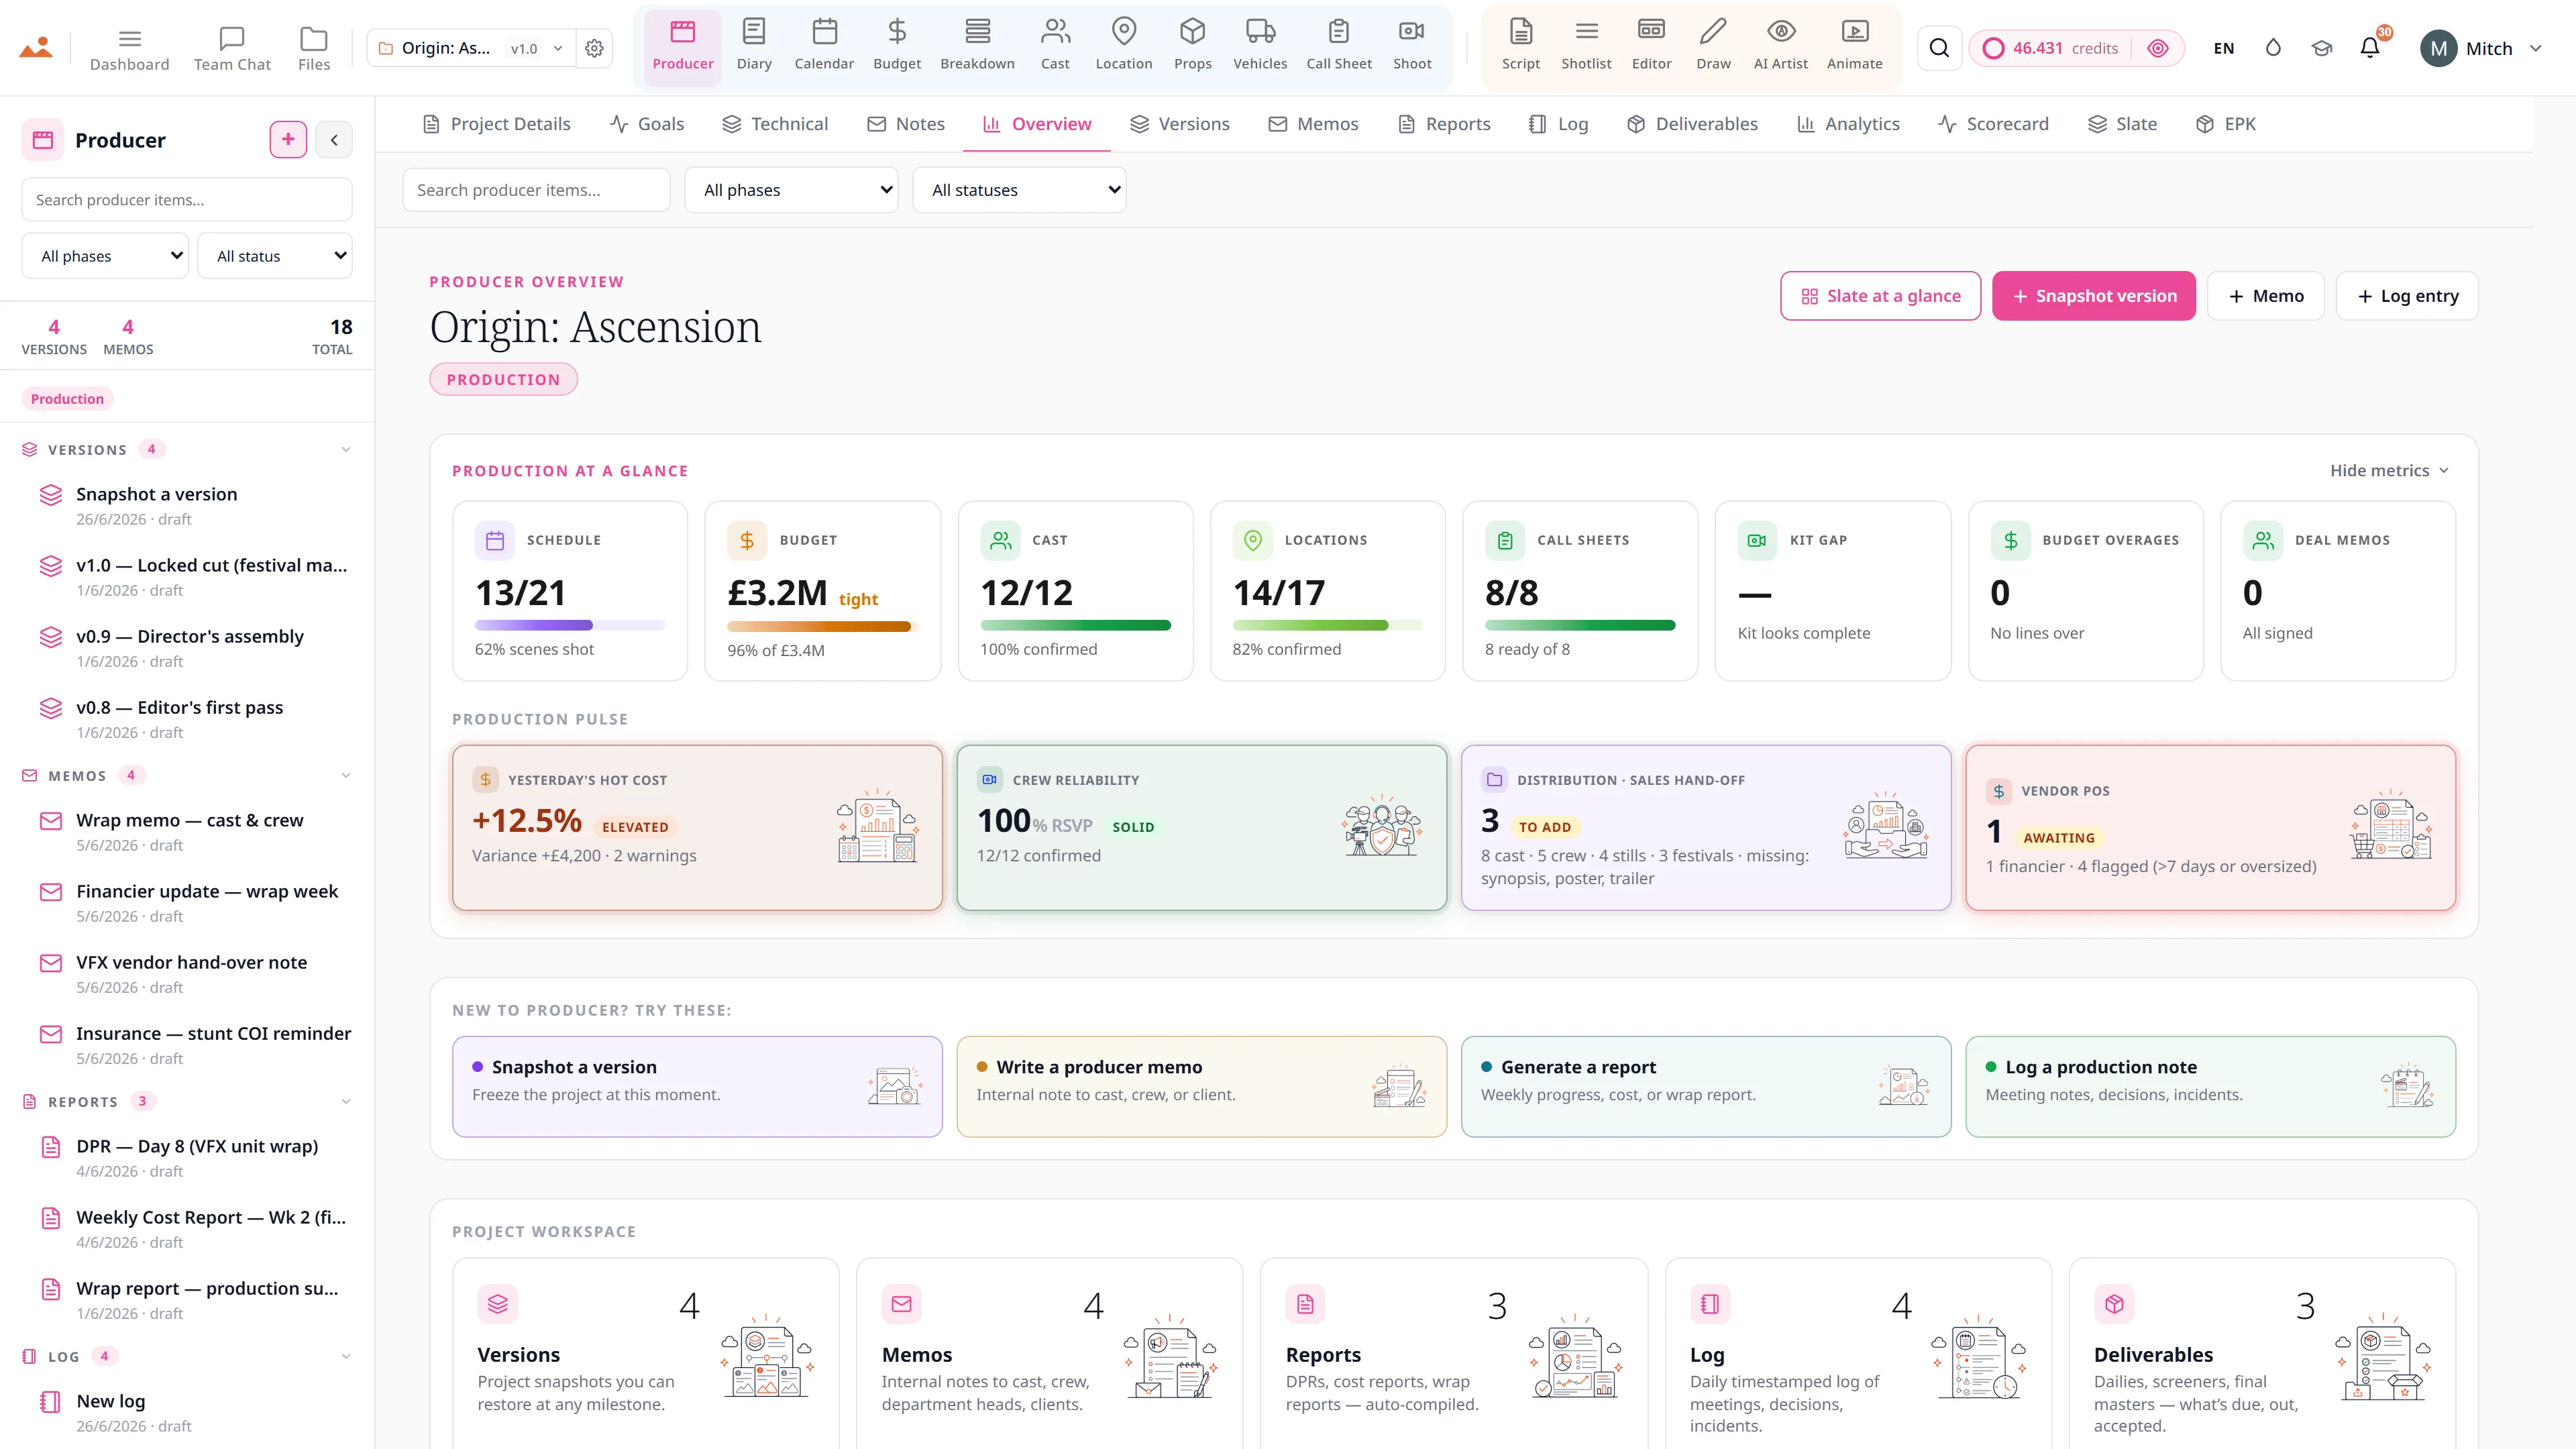
Task: Open Vendor POs awaiting card
Action: pos(2210,827)
